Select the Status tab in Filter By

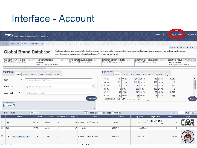pyautogui.click(x=132, y=74)
